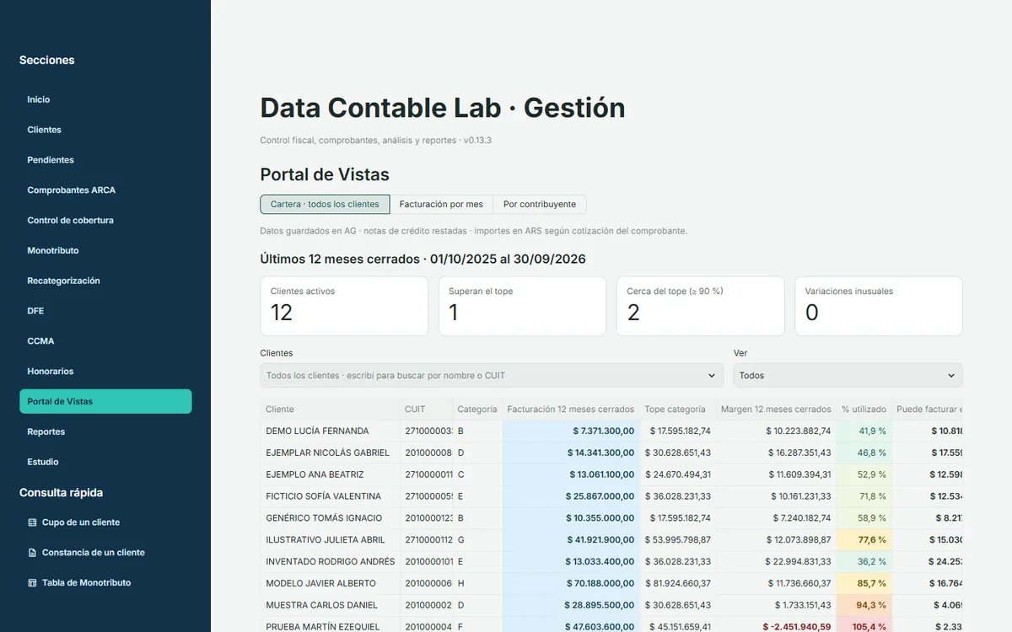Navigate to Estudio

click(x=105, y=462)
